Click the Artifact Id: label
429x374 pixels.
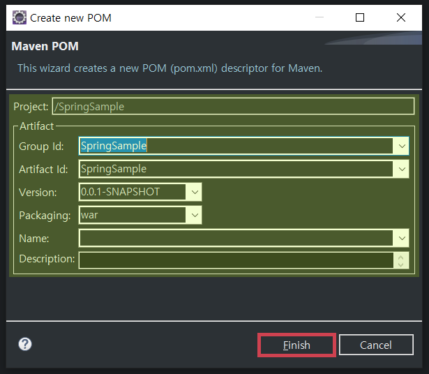click(43, 170)
